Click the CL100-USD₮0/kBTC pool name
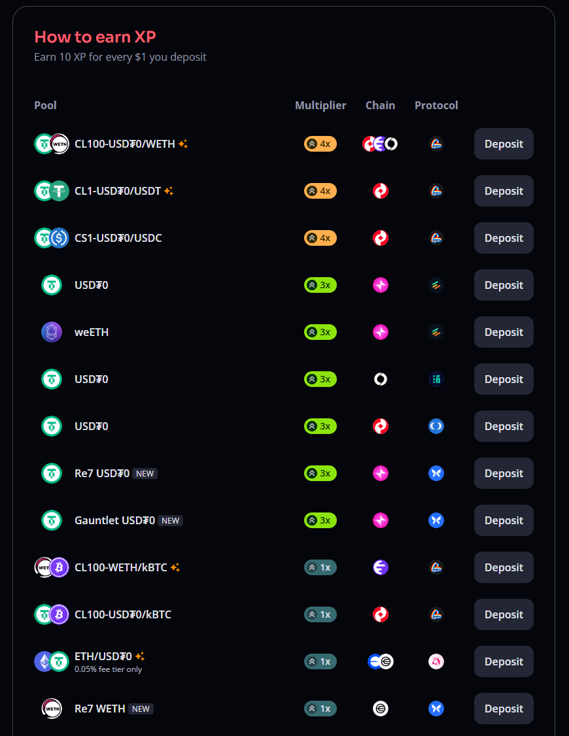 point(122,614)
